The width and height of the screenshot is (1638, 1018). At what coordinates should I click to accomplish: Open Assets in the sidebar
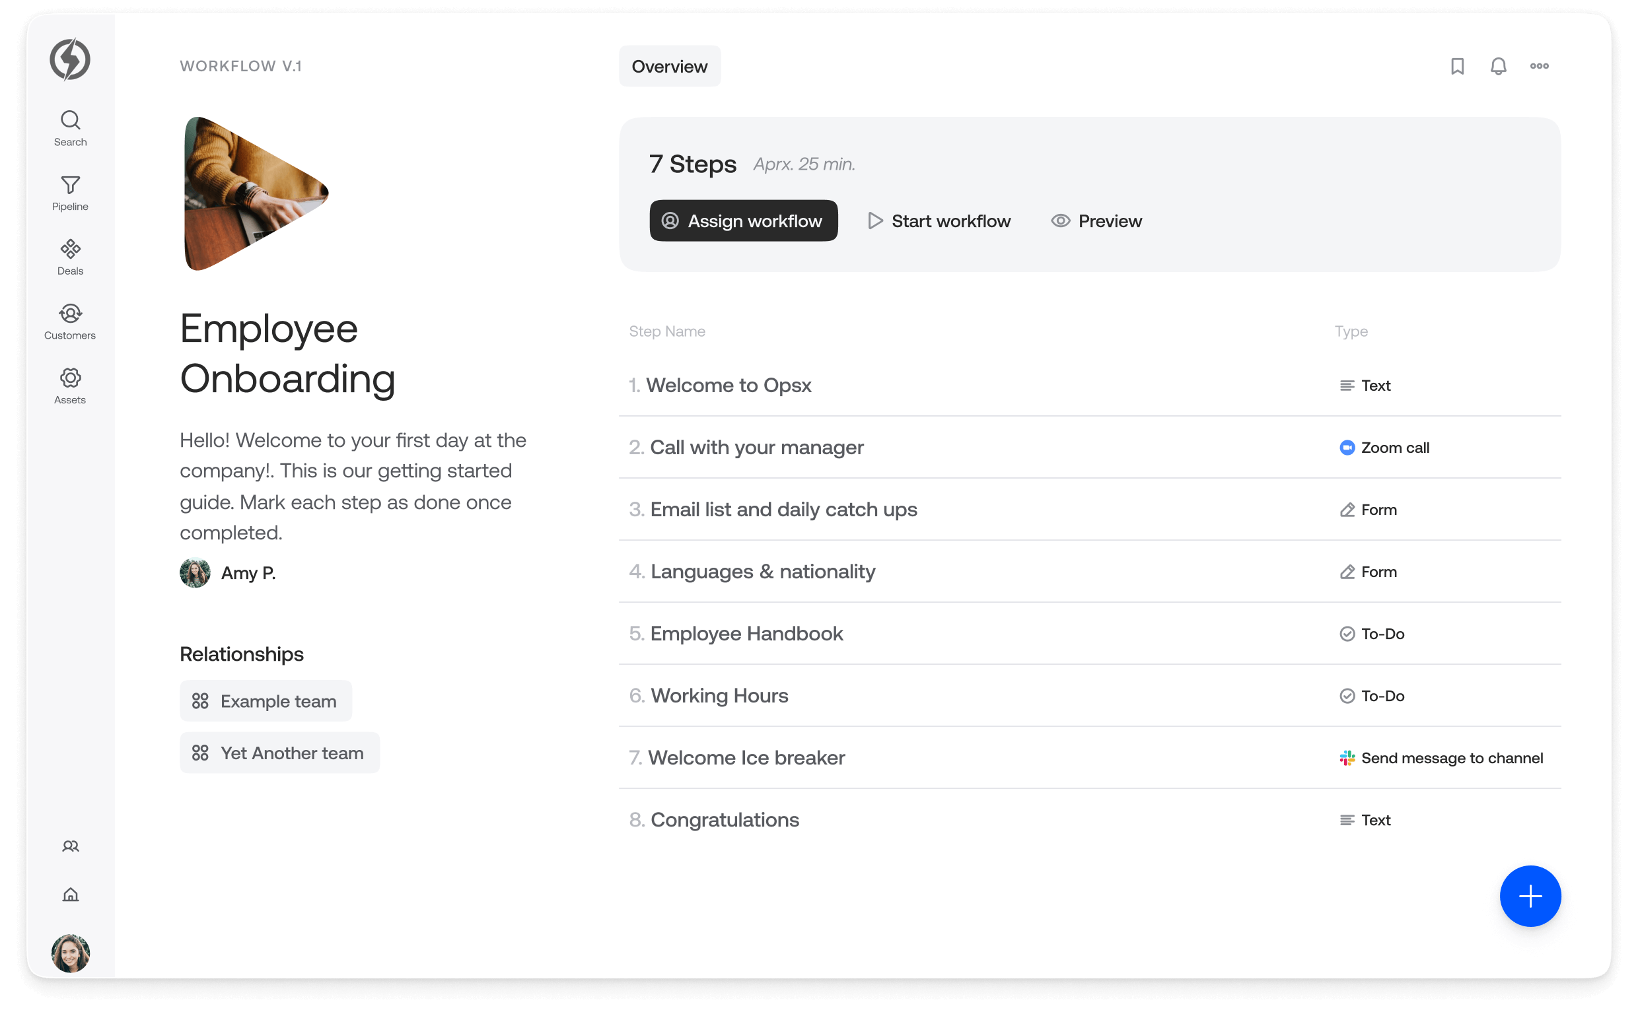click(70, 386)
